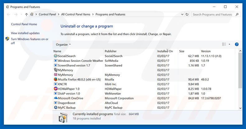Select ScreenShared version 1.7 entry
The image size is (246, 129).
pyautogui.click(x=144, y=65)
